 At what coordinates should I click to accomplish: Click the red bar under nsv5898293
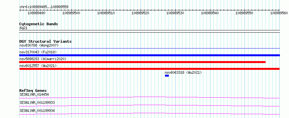coord(143,62)
